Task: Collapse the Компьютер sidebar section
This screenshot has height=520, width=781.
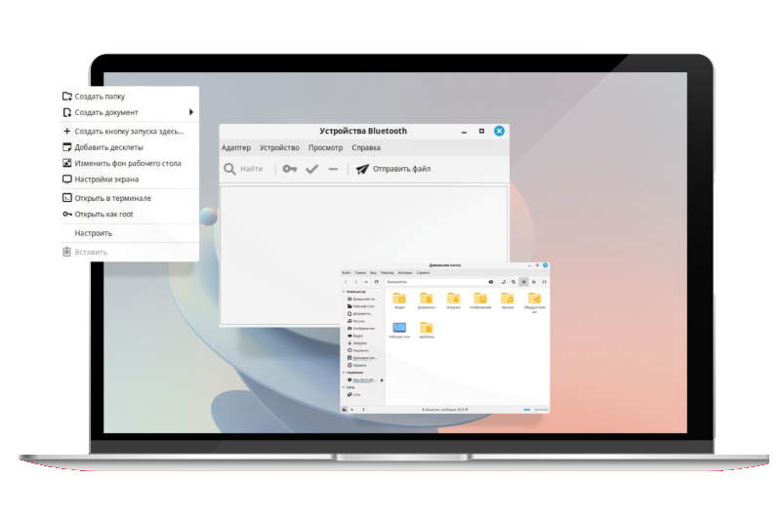Action: [344, 292]
